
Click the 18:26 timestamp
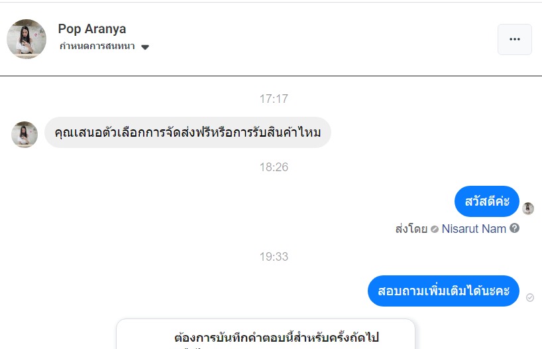(x=274, y=167)
